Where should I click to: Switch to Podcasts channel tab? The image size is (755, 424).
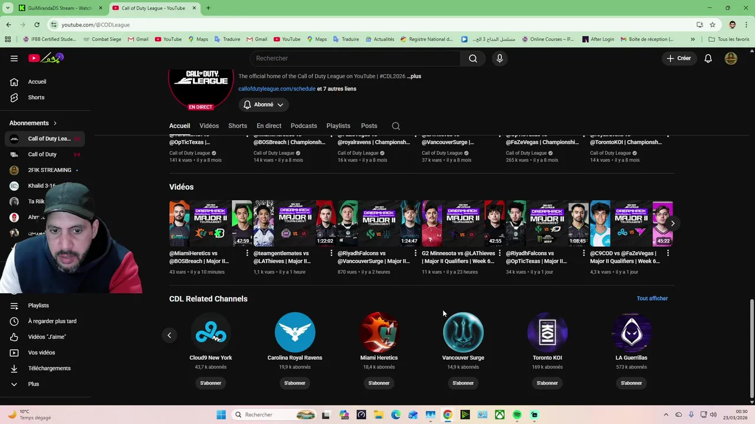304,126
